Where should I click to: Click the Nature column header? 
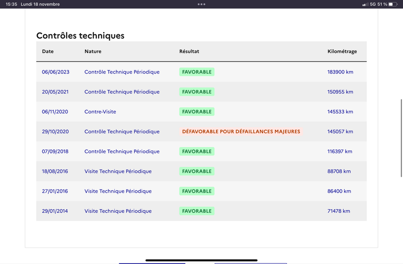point(93,51)
